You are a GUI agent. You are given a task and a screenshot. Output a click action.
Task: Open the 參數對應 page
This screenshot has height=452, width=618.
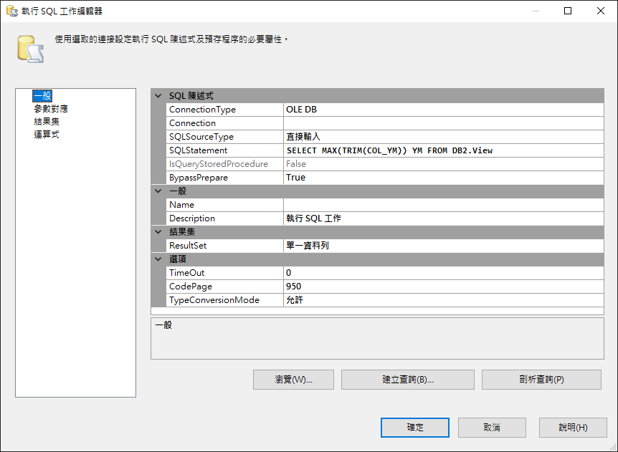click(x=51, y=109)
